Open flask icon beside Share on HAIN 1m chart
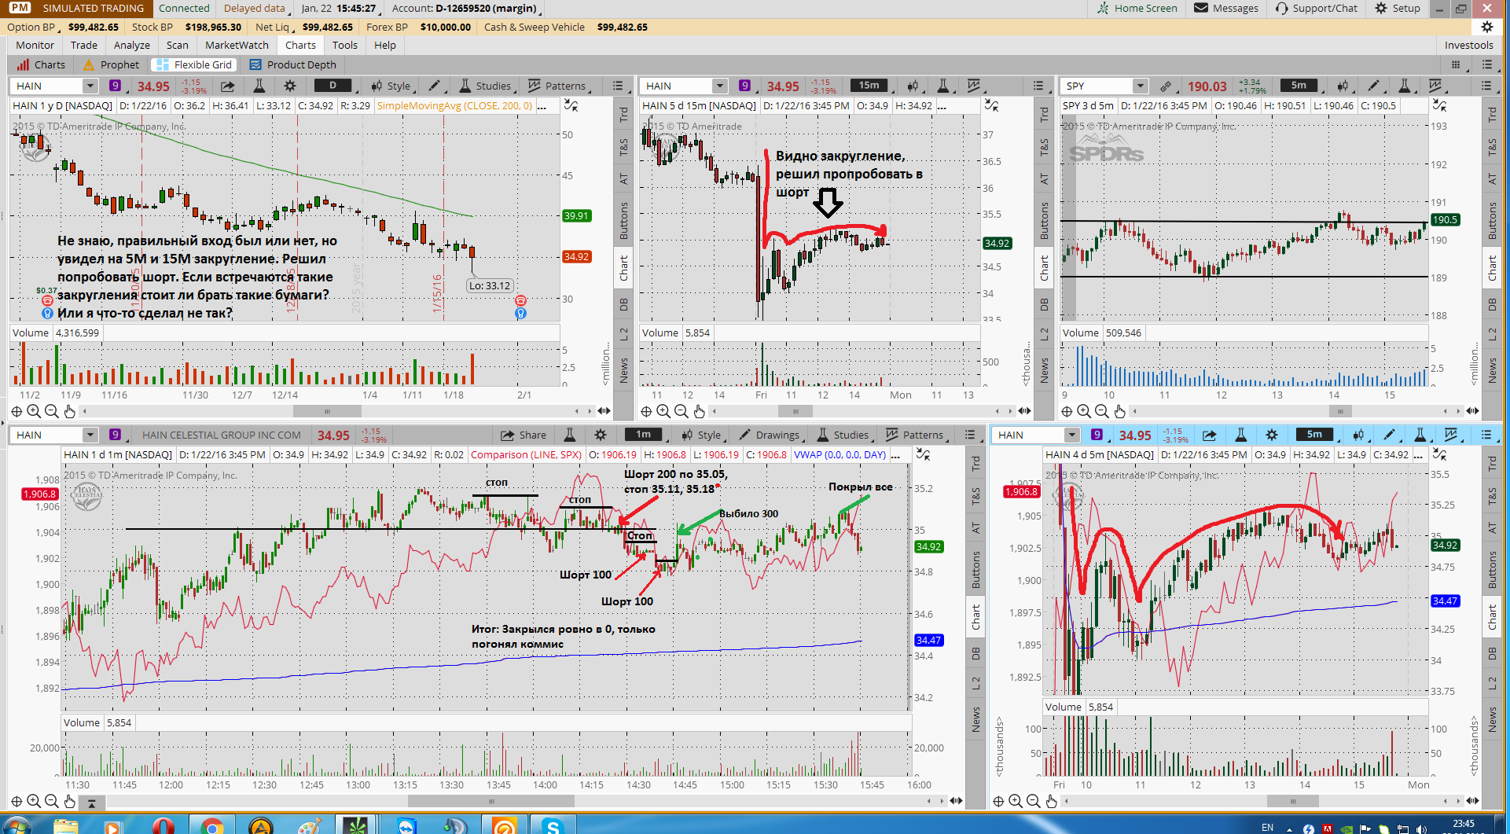Image resolution: width=1510 pixels, height=834 pixels. coord(570,435)
